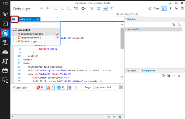Click the code editor scroll down arrow
The image size is (185, 119).
[x=122, y=77]
